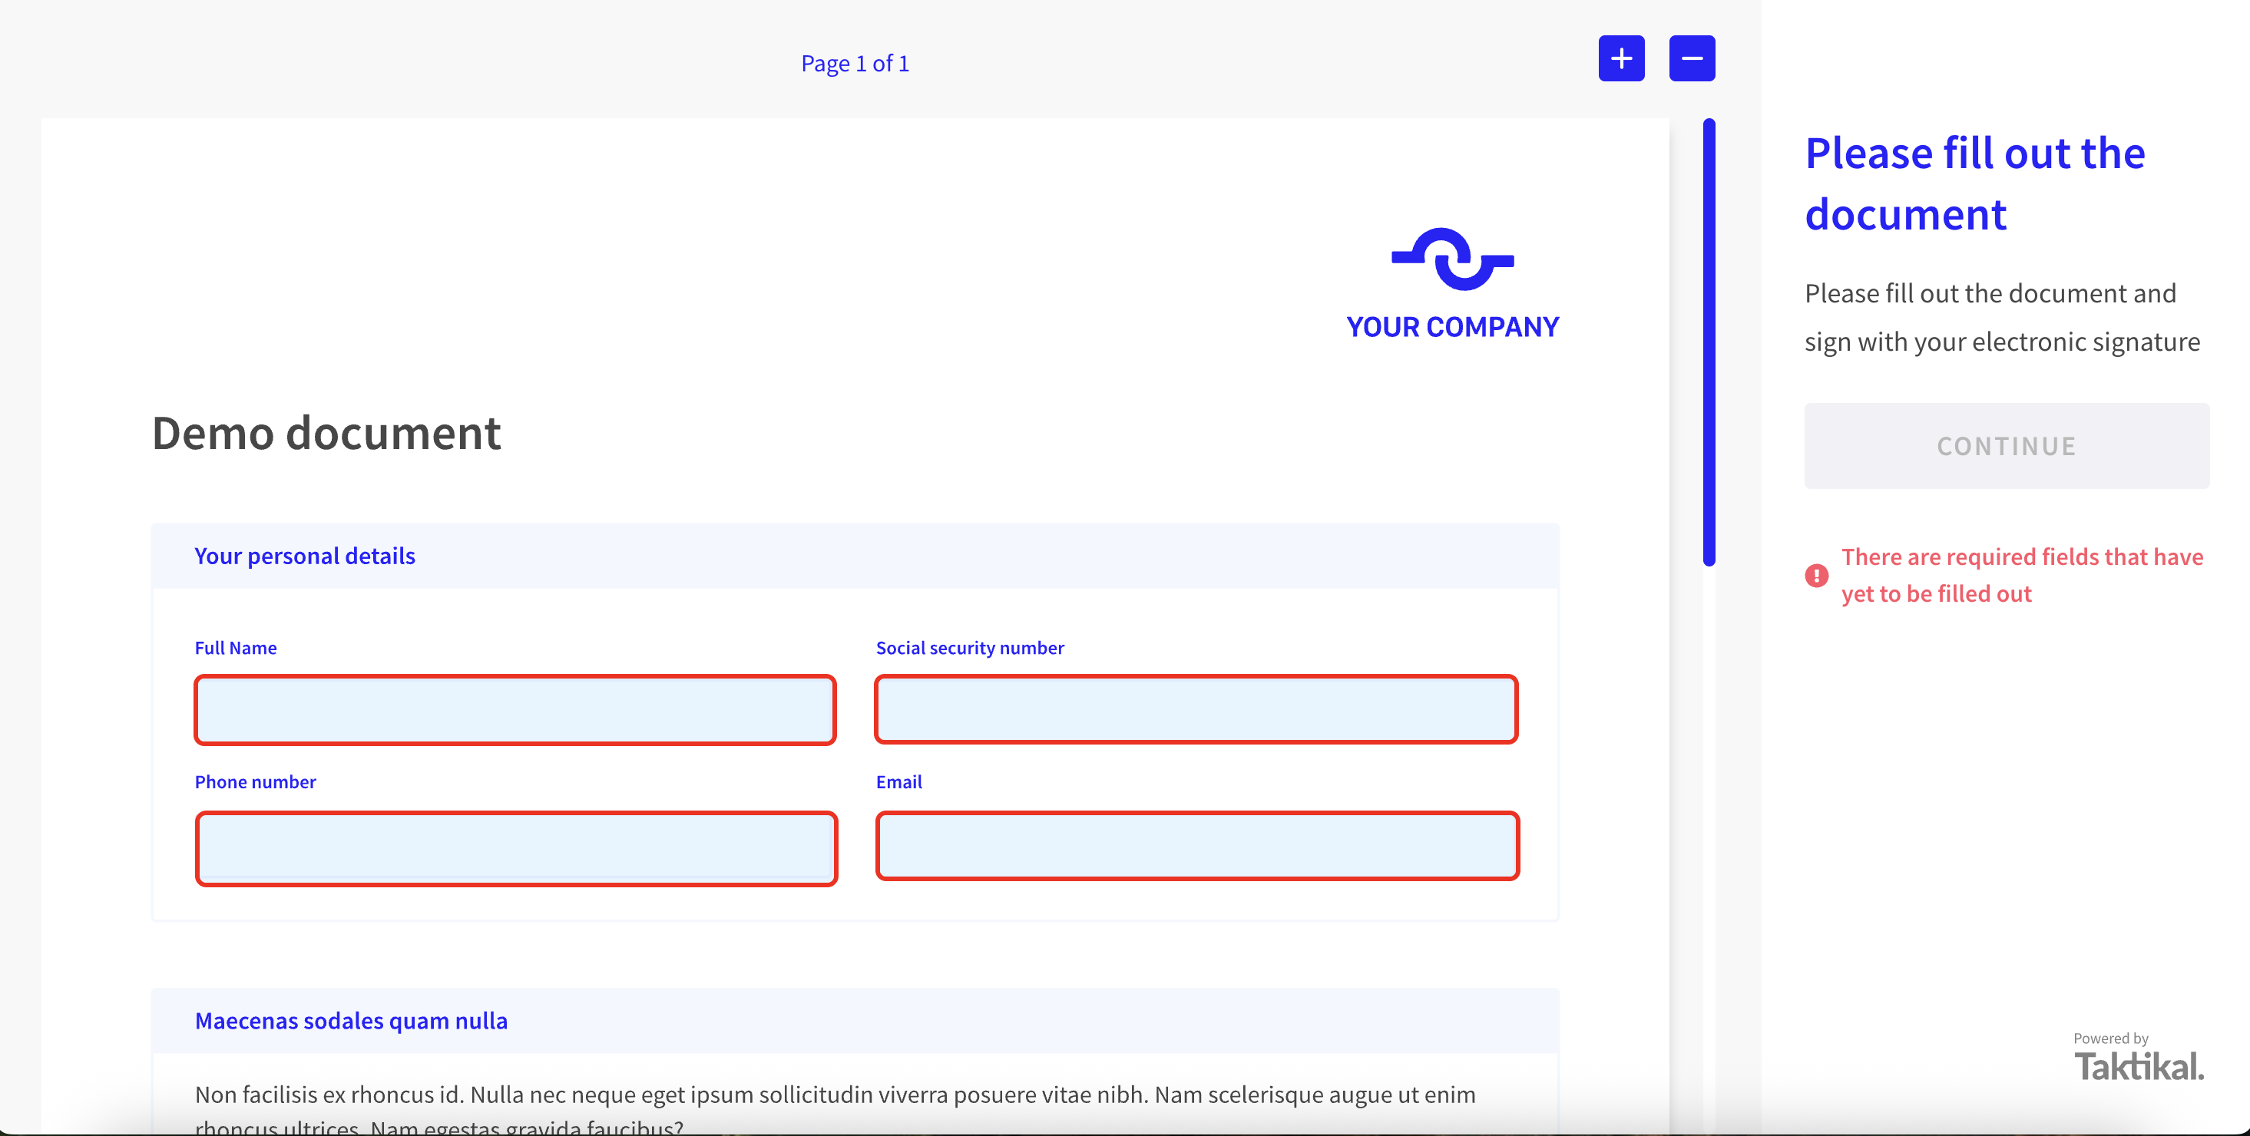
Task: Click the 'Demo document' heading
Action: (326, 433)
